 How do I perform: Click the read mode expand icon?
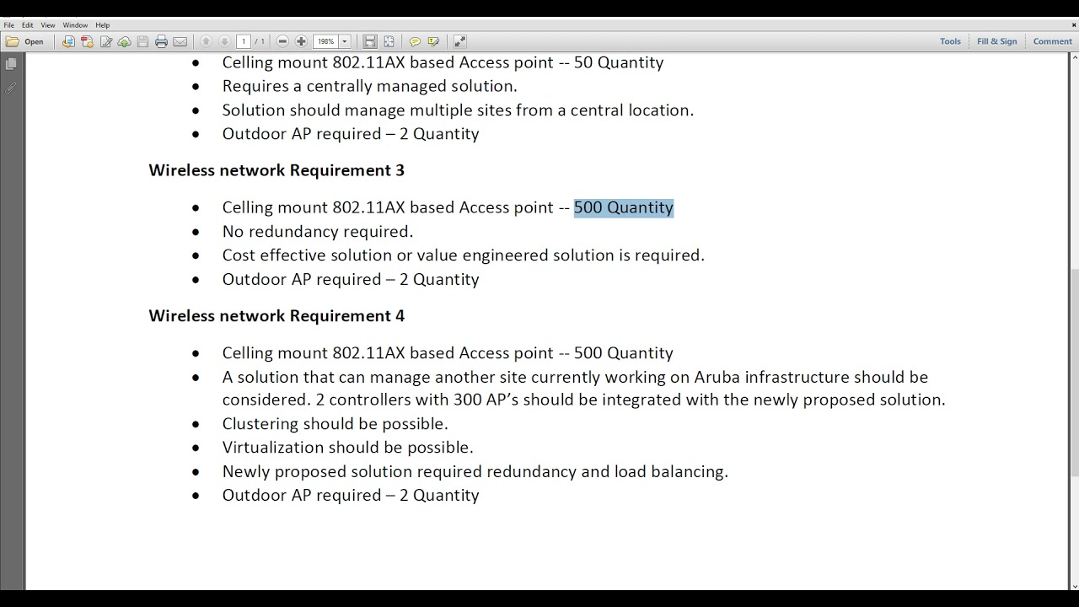(x=459, y=41)
